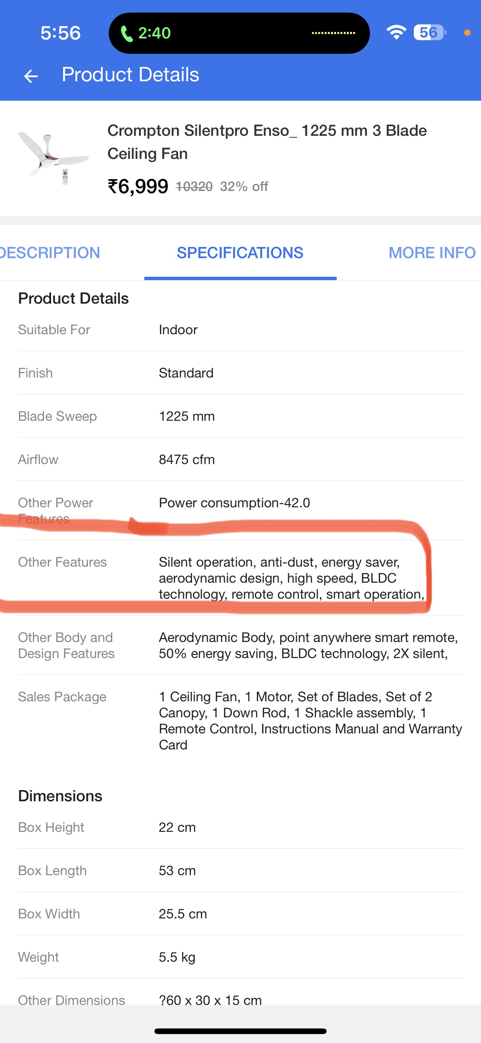Tap the struck-through 10320 original price
This screenshot has width=481, height=1043.
194,187
